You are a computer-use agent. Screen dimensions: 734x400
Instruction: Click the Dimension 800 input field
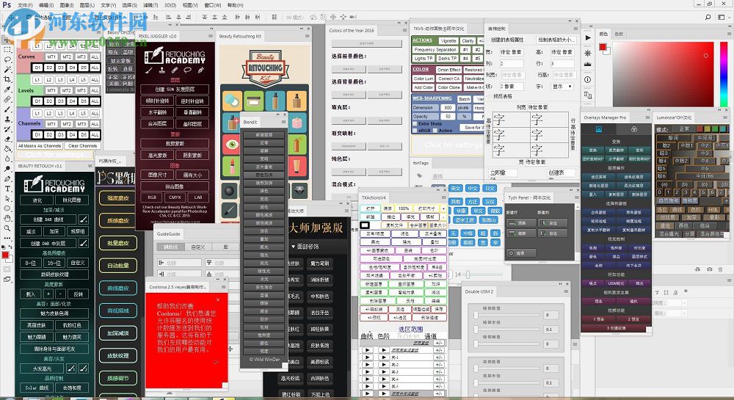pyautogui.click(x=448, y=108)
